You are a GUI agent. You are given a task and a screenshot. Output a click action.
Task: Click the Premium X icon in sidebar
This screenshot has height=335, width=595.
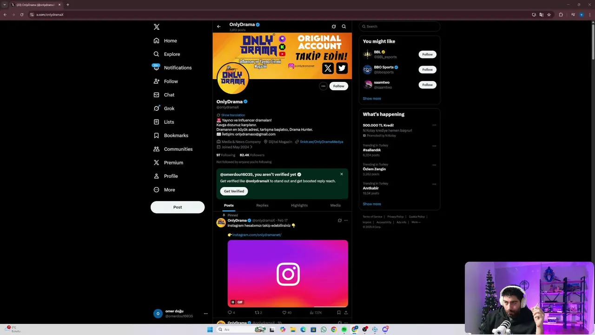[157, 162]
